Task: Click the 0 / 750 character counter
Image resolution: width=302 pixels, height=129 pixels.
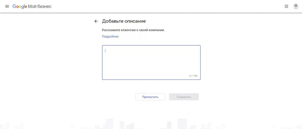Action: [x=193, y=76]
